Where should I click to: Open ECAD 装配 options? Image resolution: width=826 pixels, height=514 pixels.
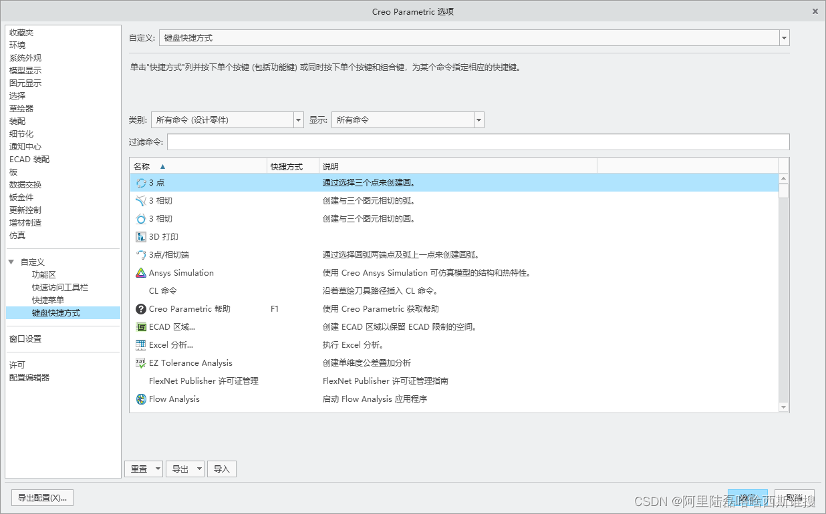tap(29, 159)
